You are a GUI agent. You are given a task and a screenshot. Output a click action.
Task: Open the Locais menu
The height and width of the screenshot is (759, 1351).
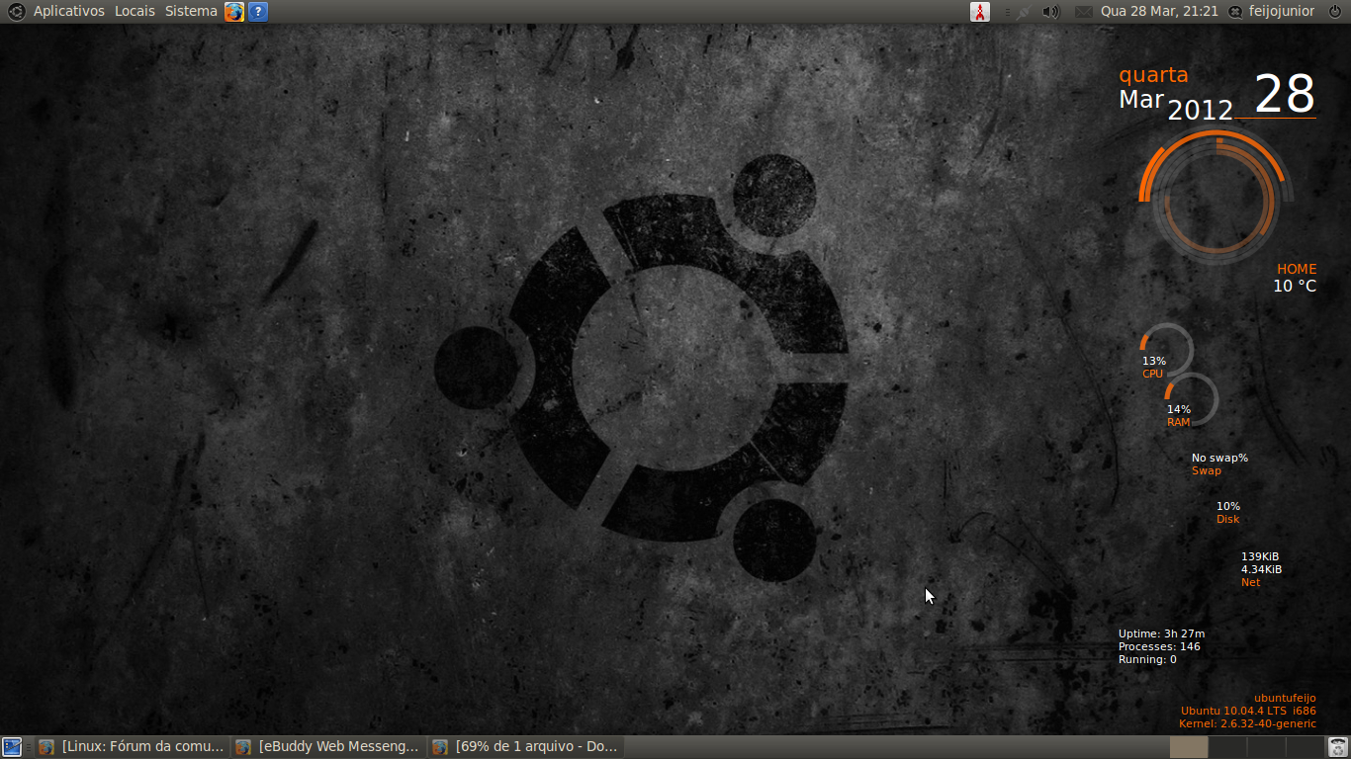(x=135, y=12)
